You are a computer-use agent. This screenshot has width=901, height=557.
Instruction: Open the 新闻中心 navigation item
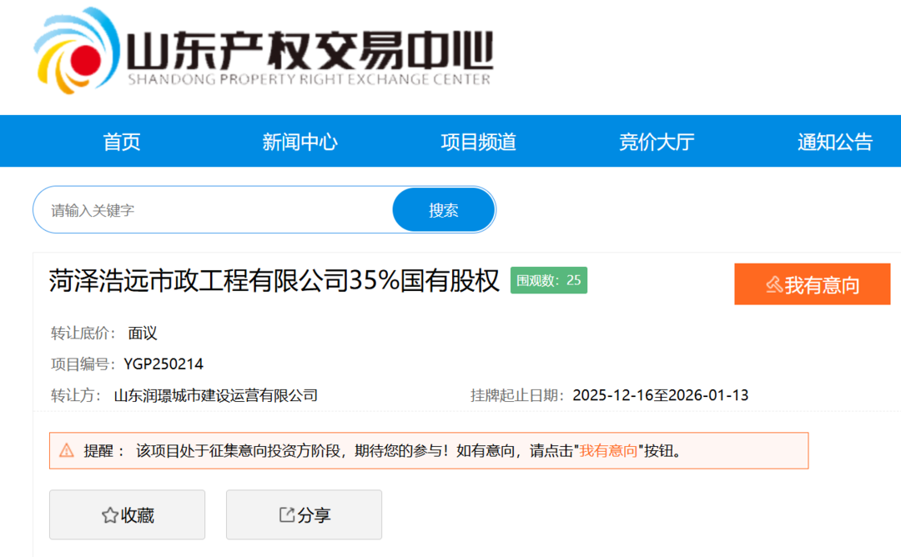tap(299, 142)
